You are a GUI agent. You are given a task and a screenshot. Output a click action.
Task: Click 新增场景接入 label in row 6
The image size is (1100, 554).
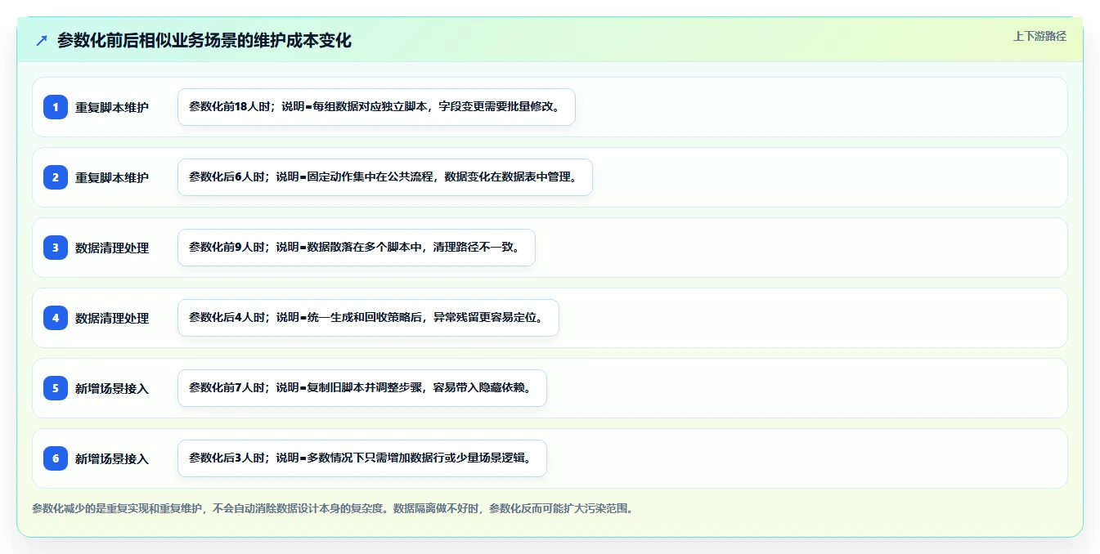112,458
